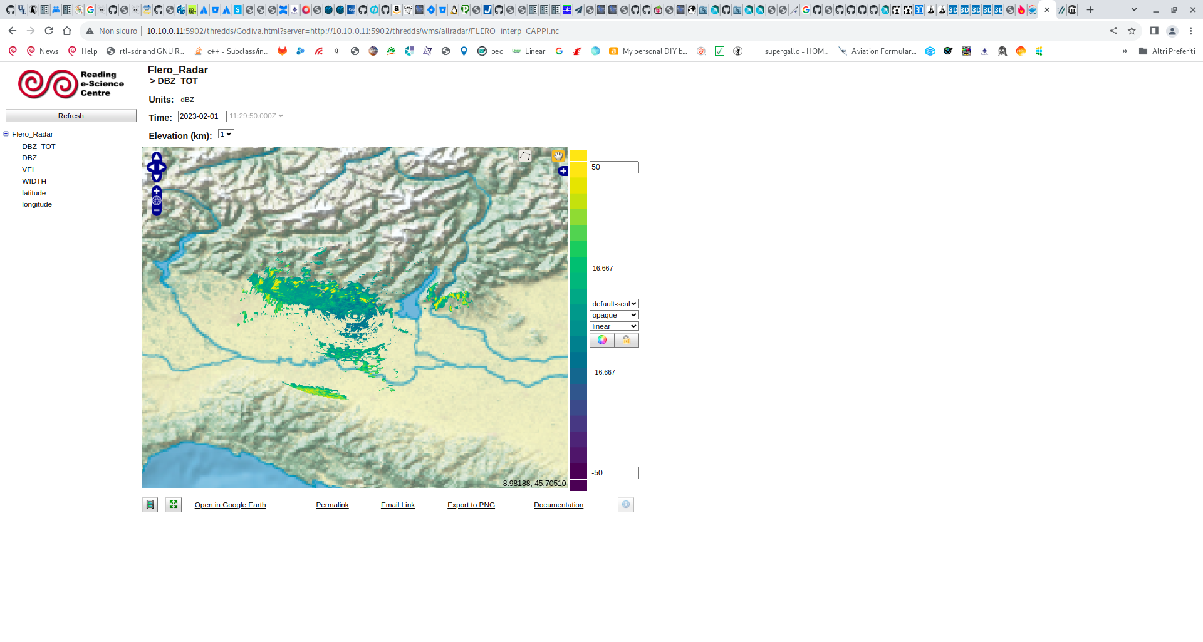Open the linear scale dropdown
Viewport: 1203px width, 642px height.
(613, 326)
